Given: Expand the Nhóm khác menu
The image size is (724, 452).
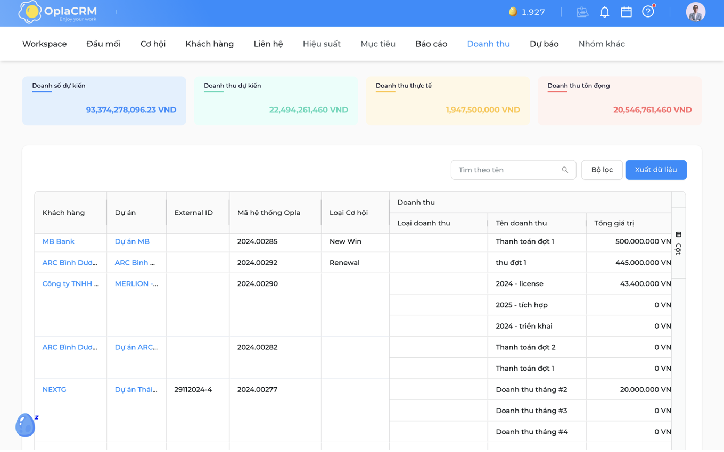Looking at the screenshot, I should (602, 44).
